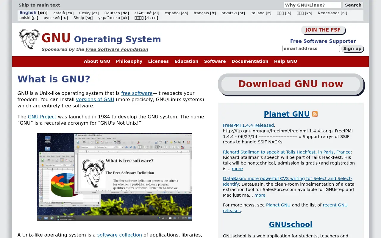
Task: Follow the Skip to main text link
Action: tap(39, 5)
